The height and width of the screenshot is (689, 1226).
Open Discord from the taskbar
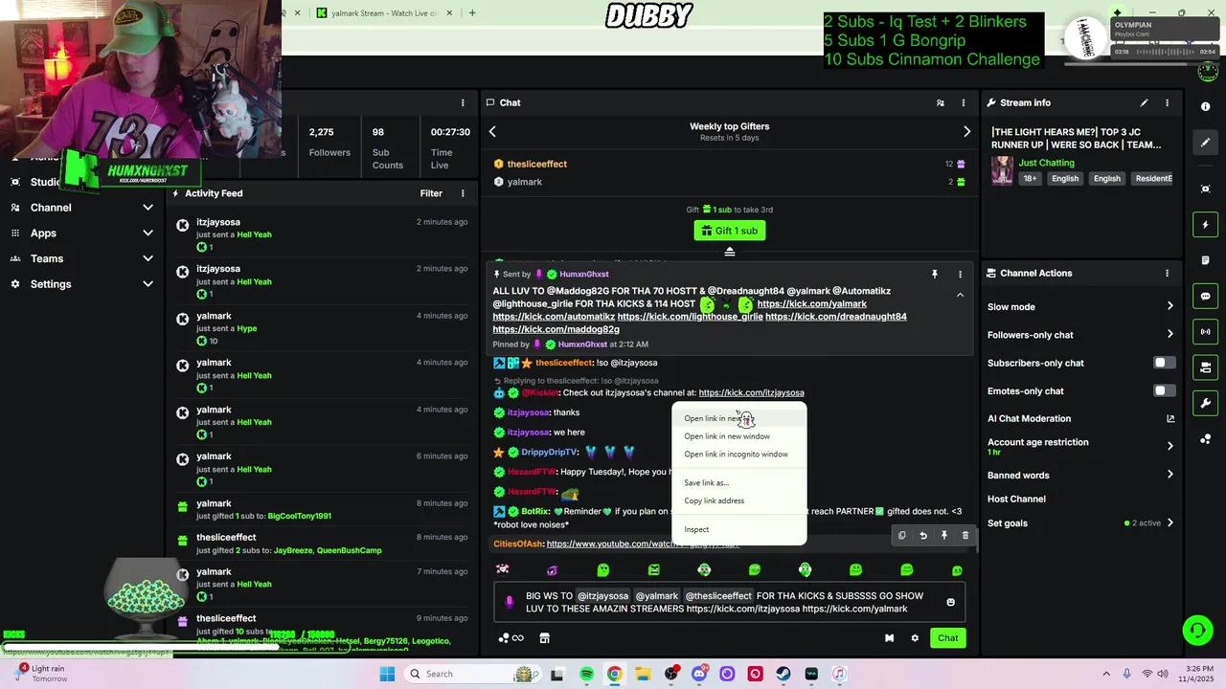point(699,674)
